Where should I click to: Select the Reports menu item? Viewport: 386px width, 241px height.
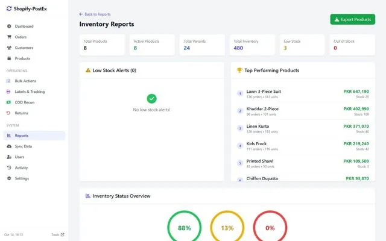click(34, 136)
